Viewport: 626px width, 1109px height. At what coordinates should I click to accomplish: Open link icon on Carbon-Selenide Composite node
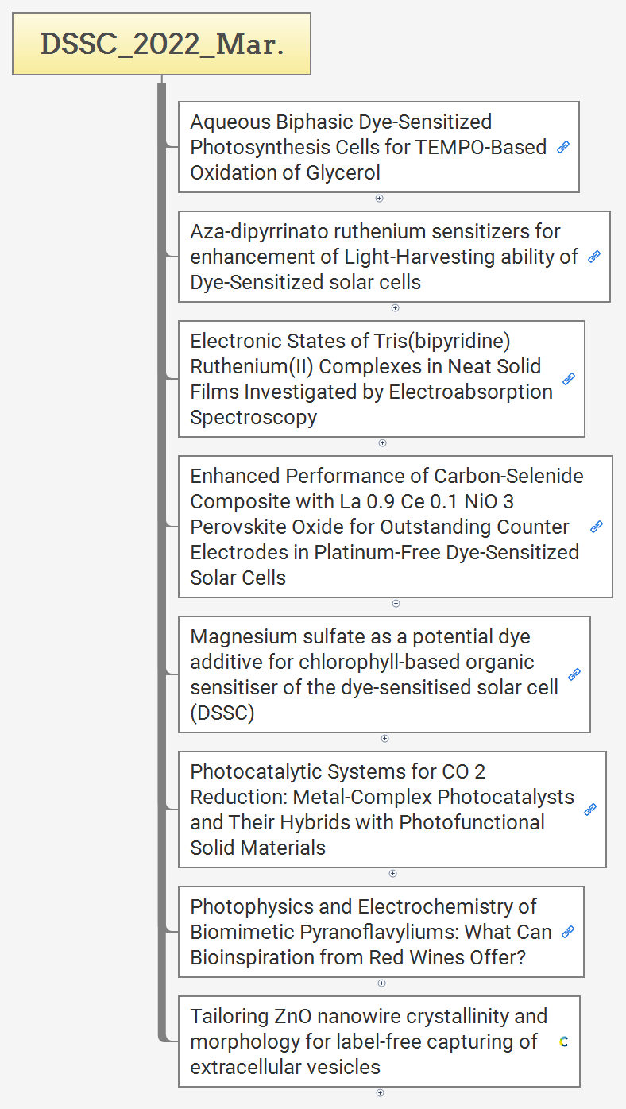pos(597,527)
